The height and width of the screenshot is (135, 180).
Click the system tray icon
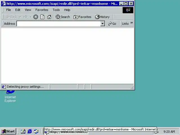(156, 132)
